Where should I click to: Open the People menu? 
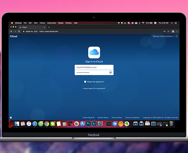coord(61,23)
